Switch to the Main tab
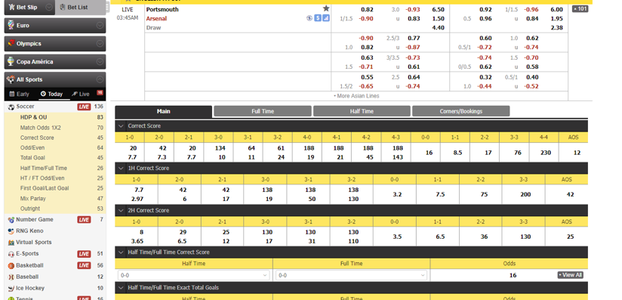The width and height of the screenshot is (622, 300). (164, 112)
